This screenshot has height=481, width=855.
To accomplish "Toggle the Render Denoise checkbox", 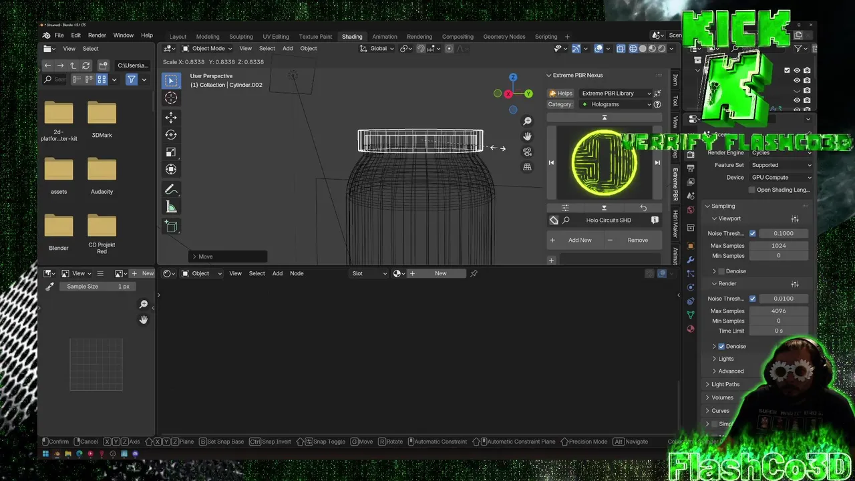I will click(721, 346).
